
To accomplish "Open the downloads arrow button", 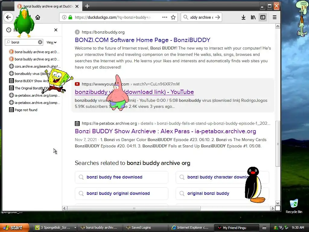I will click(244, 17).
